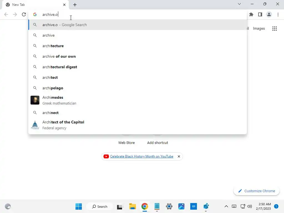Click the address bar showing archive.o
This screenshot has width=284, height=213.
pyautogui.click(x=138, y=14)
